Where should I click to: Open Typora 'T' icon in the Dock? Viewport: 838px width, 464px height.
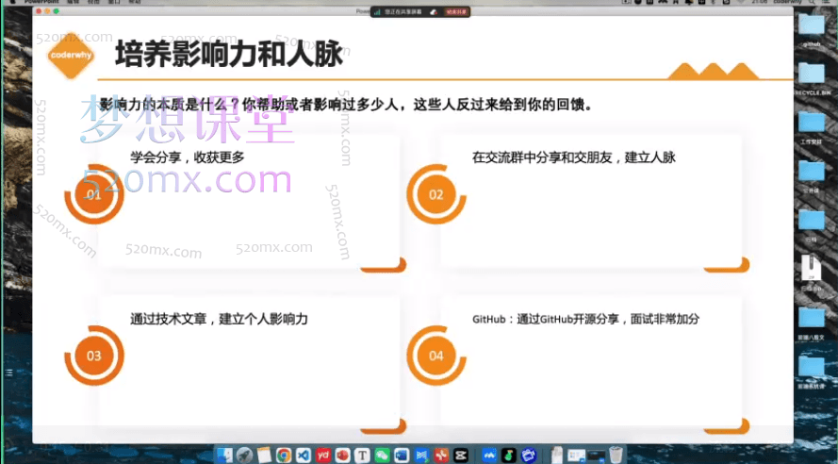click(362, 455)
